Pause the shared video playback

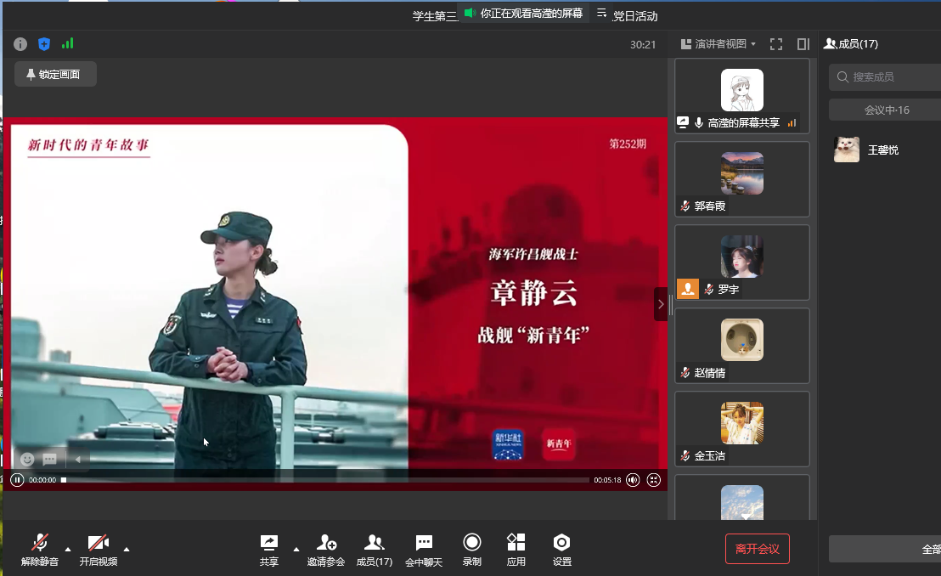(17, 480)
